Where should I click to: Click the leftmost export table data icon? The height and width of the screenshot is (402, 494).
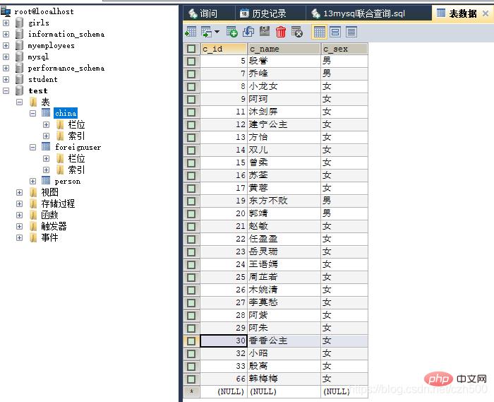[x=191, y=32]
